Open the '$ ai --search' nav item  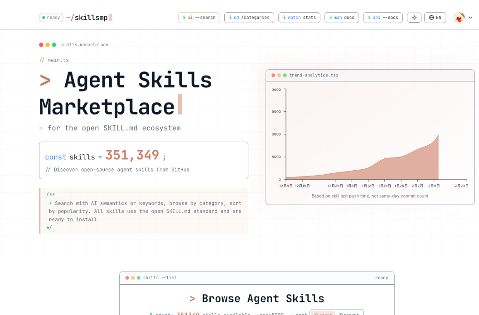point(199,18)
